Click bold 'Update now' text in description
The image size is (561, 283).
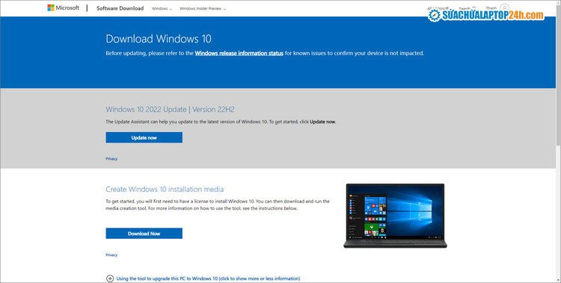322,122
